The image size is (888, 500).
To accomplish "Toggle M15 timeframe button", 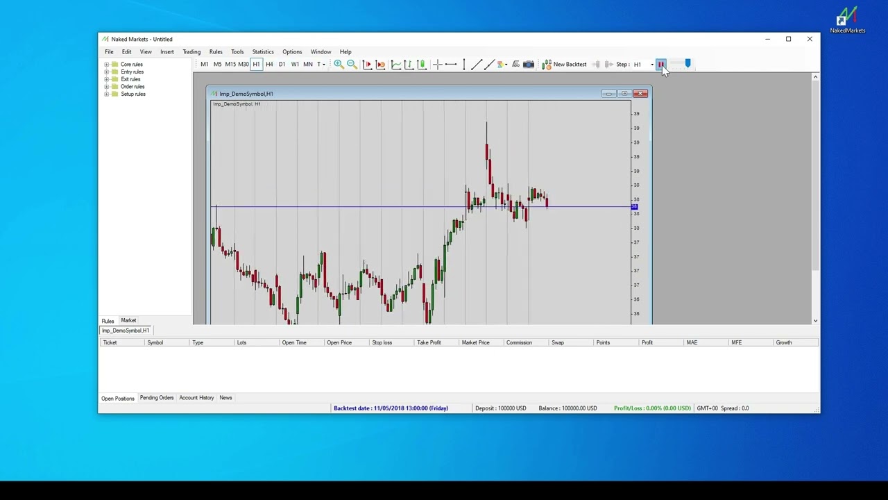I will point(230,64).
